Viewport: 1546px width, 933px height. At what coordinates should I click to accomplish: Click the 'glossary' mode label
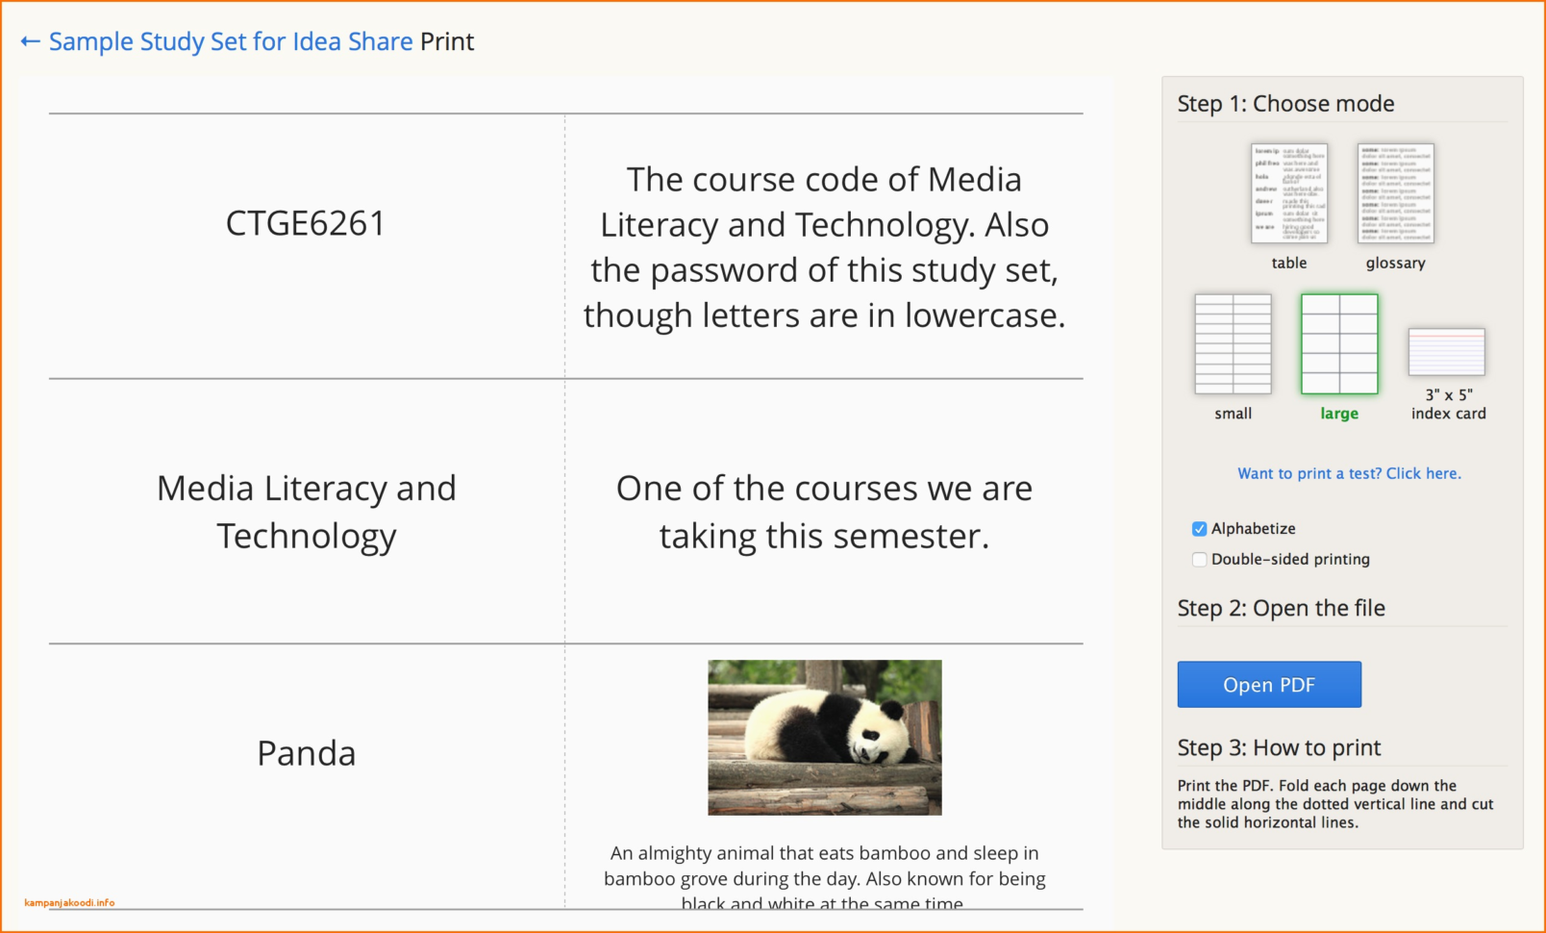coord(1396,264)
